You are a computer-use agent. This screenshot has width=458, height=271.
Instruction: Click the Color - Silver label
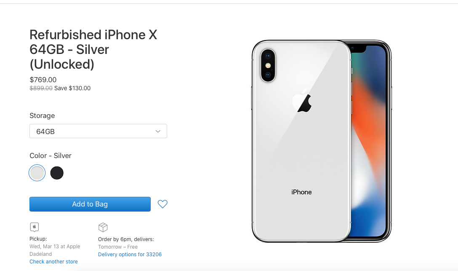click(51, 156)
